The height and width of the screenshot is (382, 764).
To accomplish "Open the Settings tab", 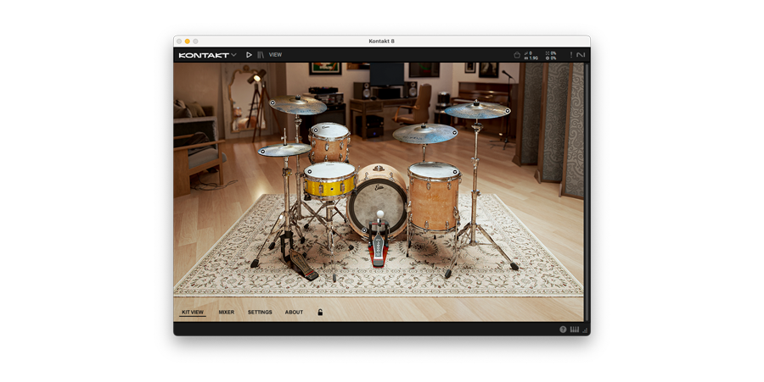I will (x=260, y=313).
